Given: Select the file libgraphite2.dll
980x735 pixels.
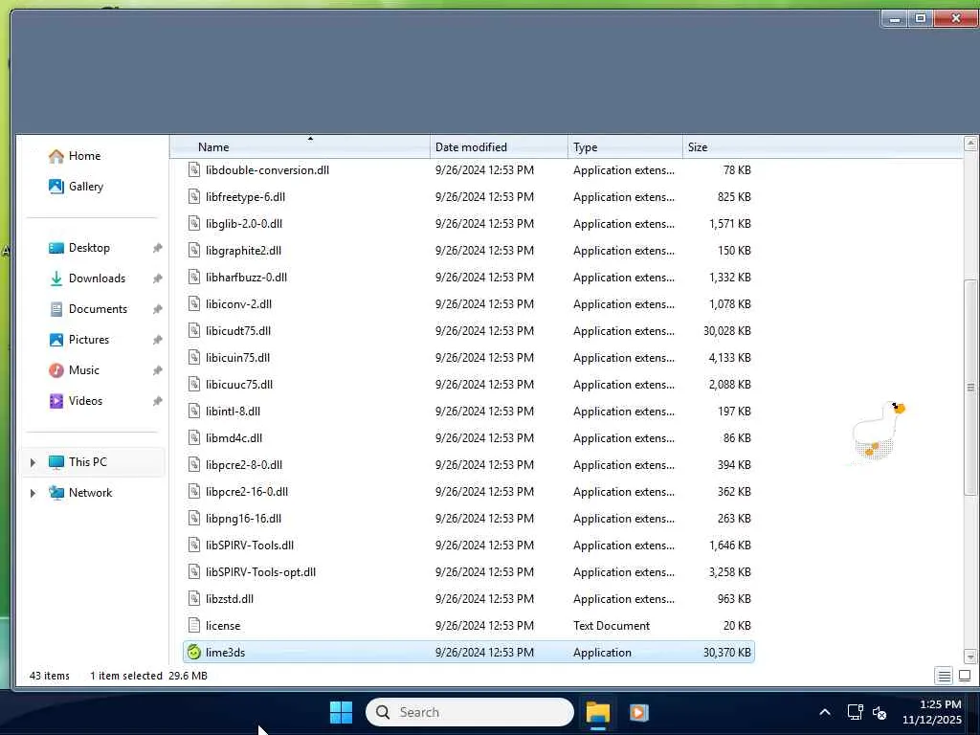Looking at the screenshot, I should pyautogui.click(x=243, y=251).
